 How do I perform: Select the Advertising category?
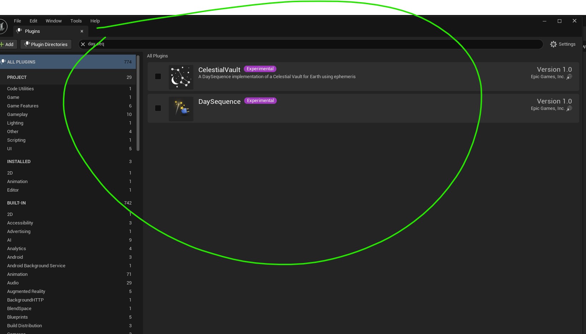pos(68,232)
